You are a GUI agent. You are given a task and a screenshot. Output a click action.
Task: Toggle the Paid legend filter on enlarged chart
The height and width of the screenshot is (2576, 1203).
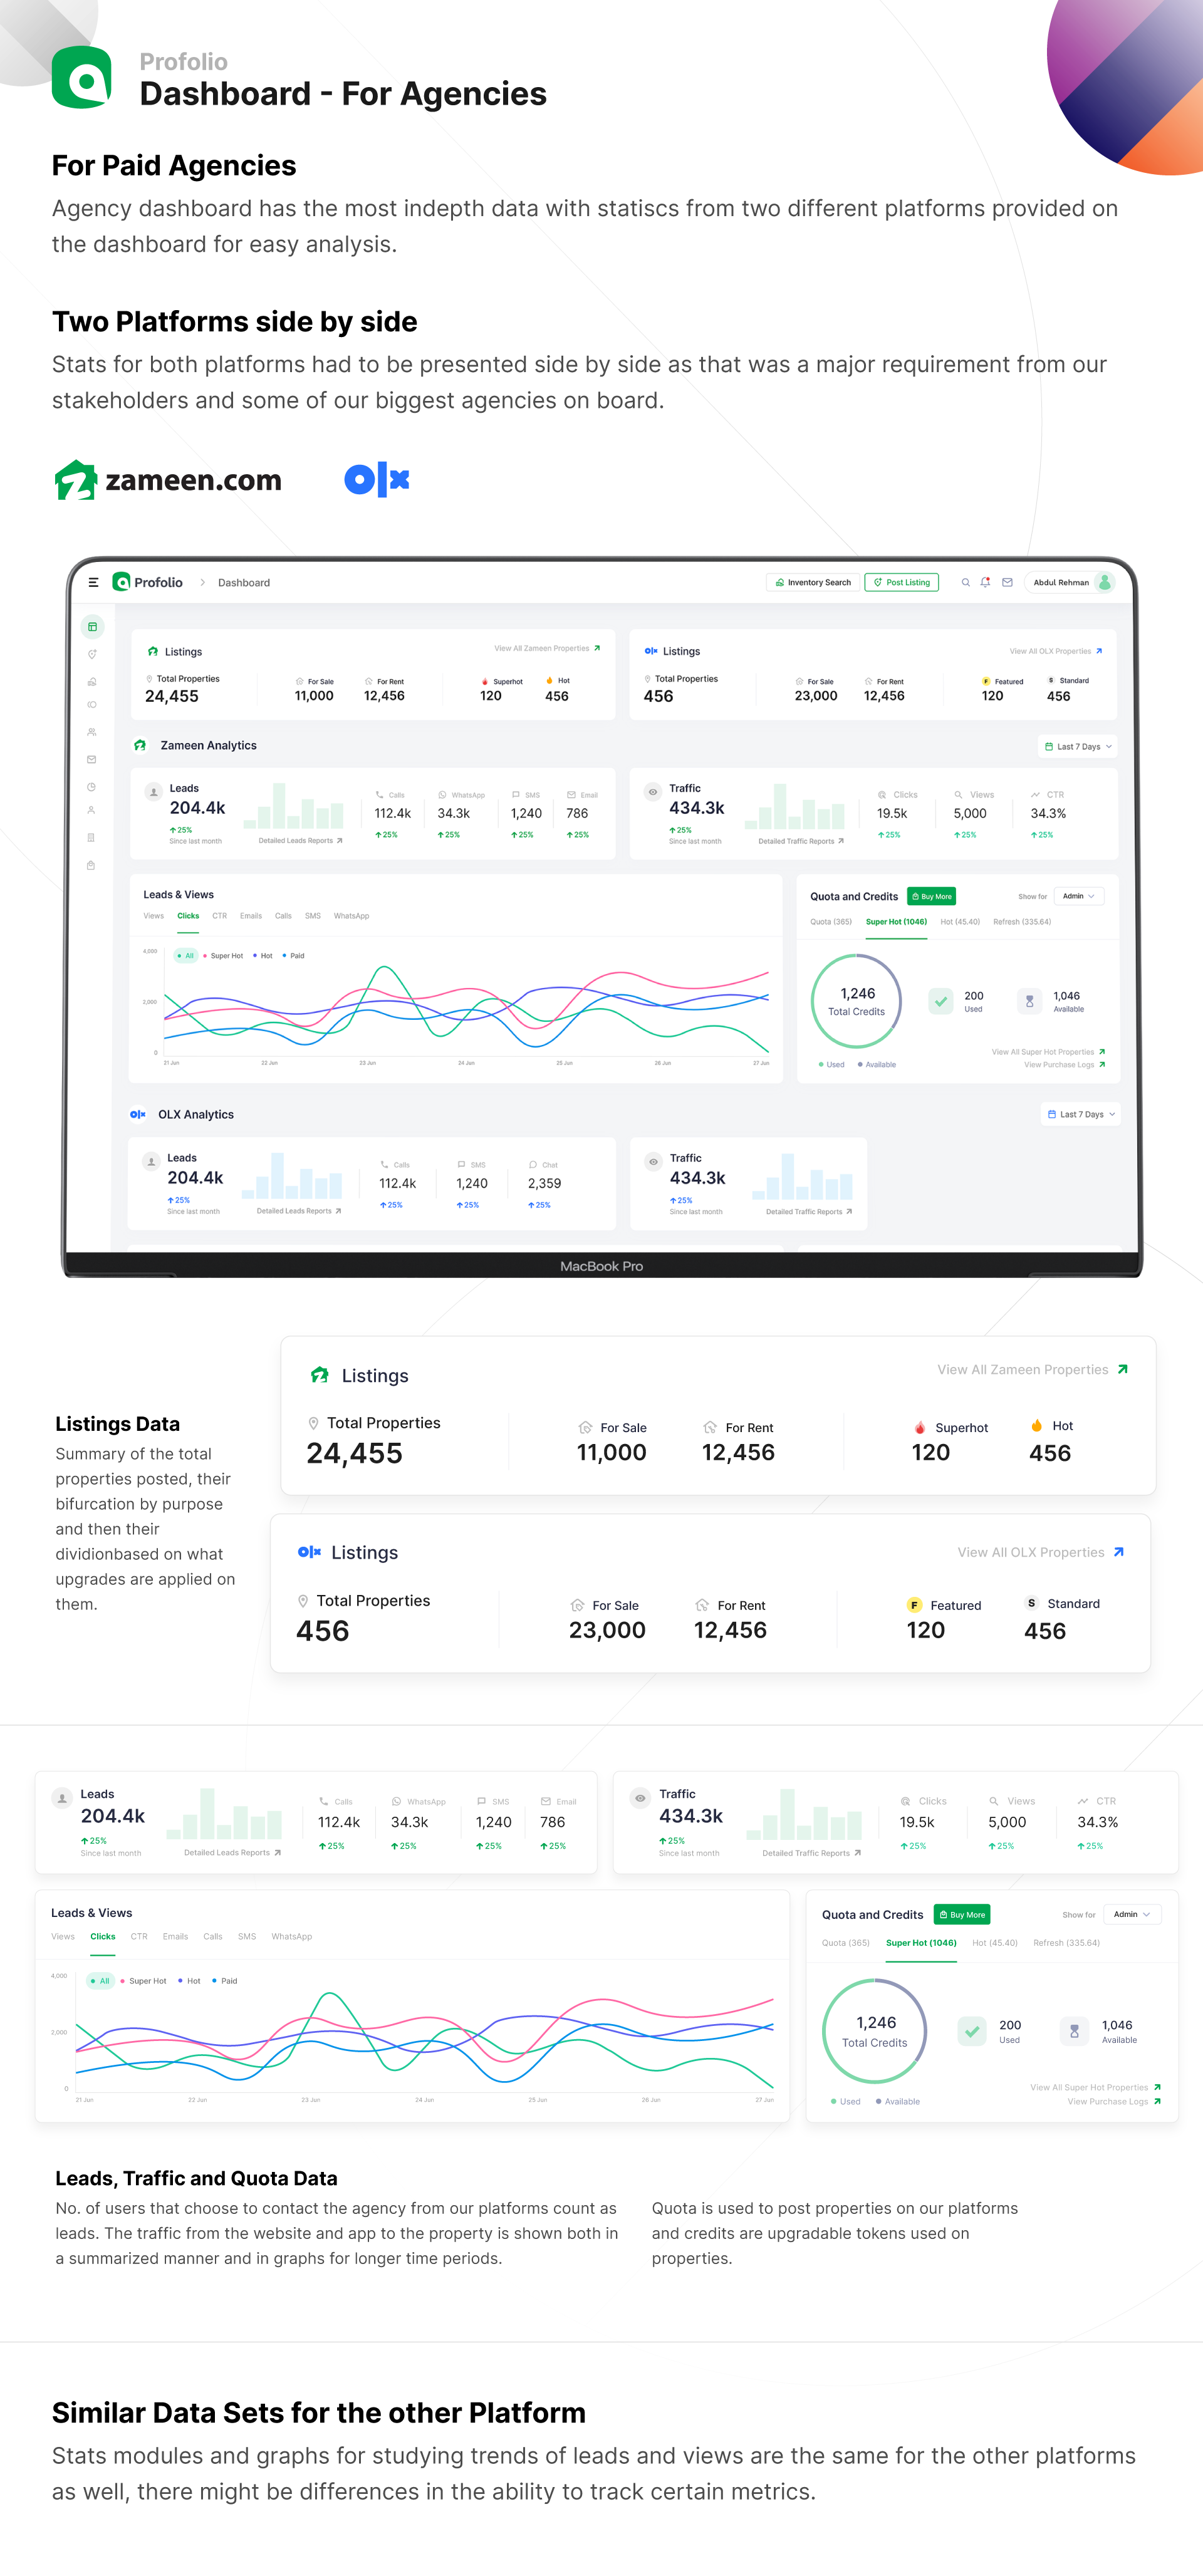(224, 1980)
